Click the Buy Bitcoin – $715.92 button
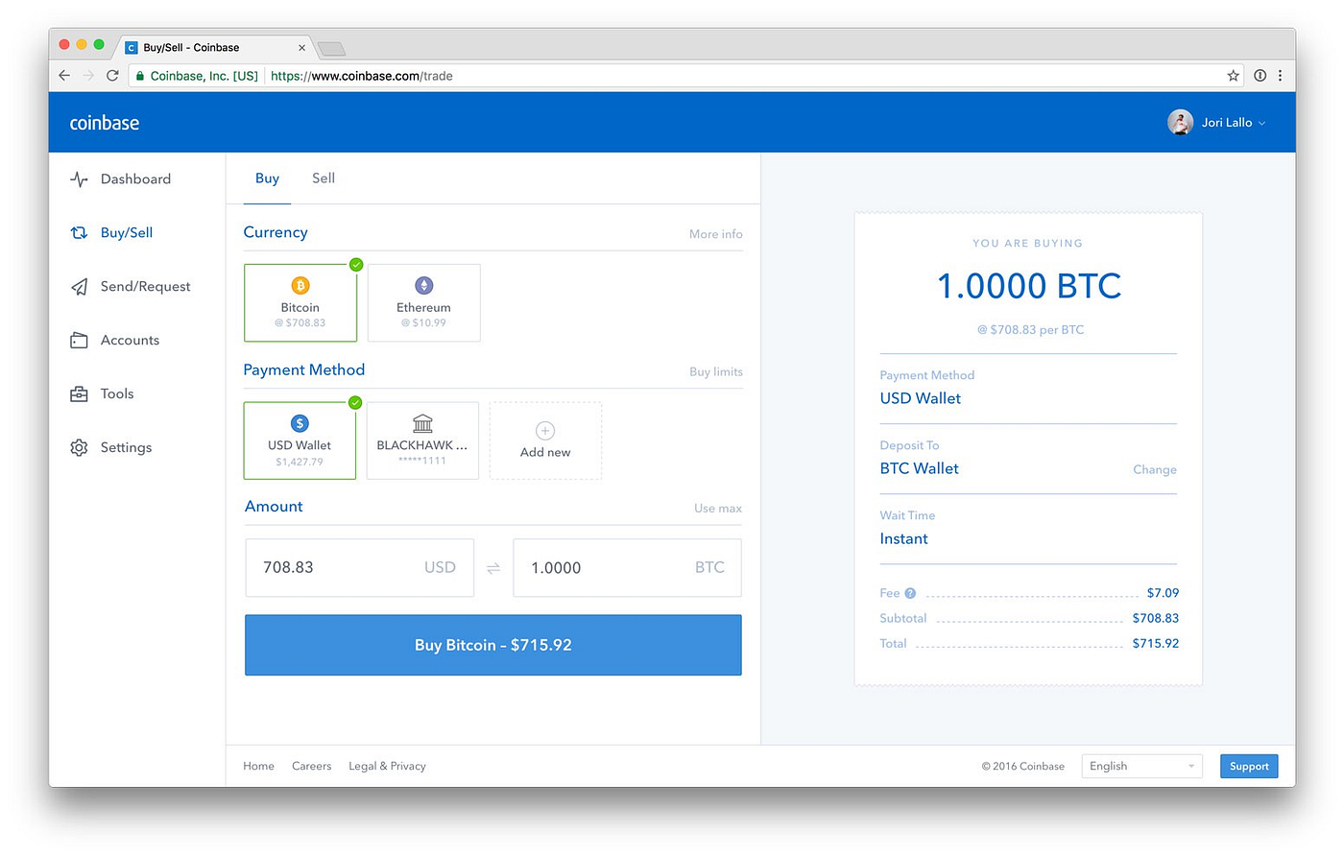This screenshot has width=1344, height=856. pos(492,645)
